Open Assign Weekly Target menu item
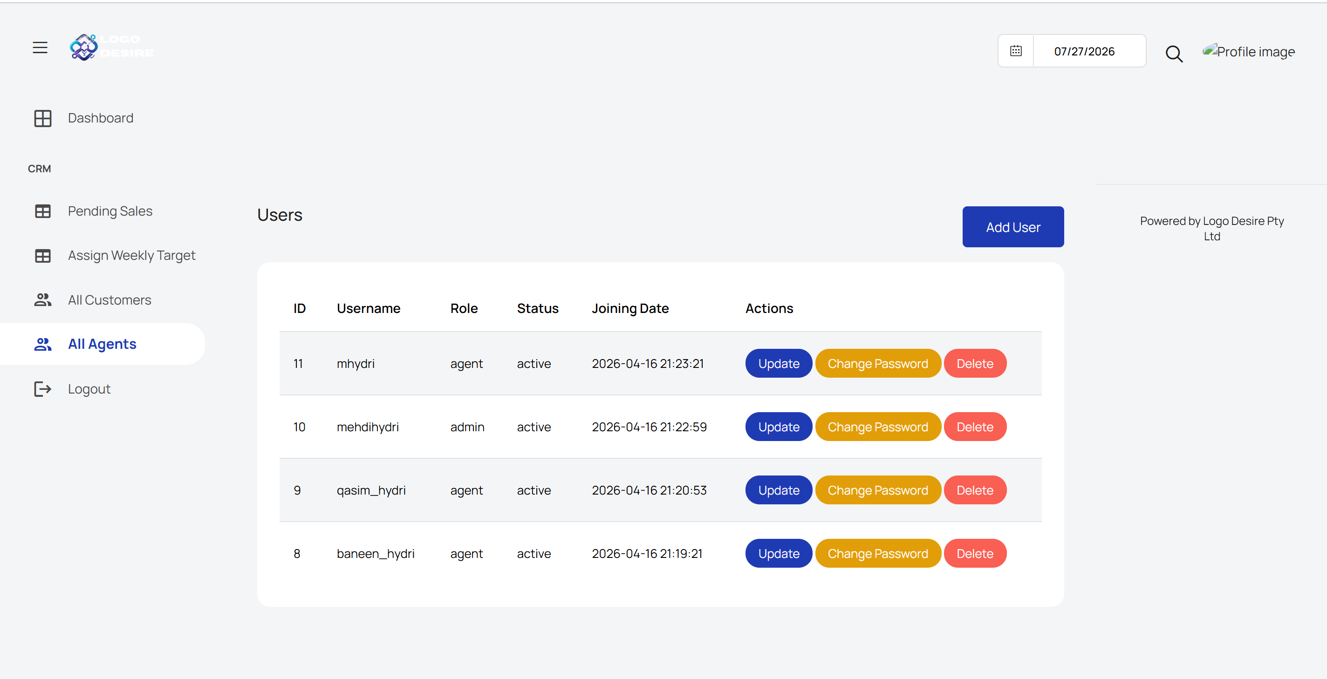 132,256
